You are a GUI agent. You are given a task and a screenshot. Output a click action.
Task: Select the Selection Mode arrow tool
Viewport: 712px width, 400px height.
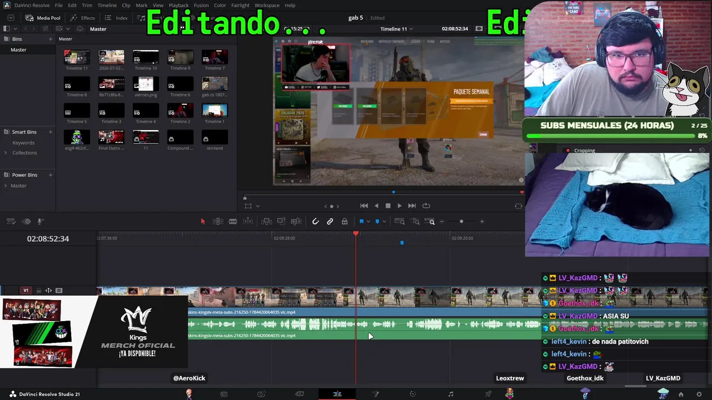click(202, 222)
